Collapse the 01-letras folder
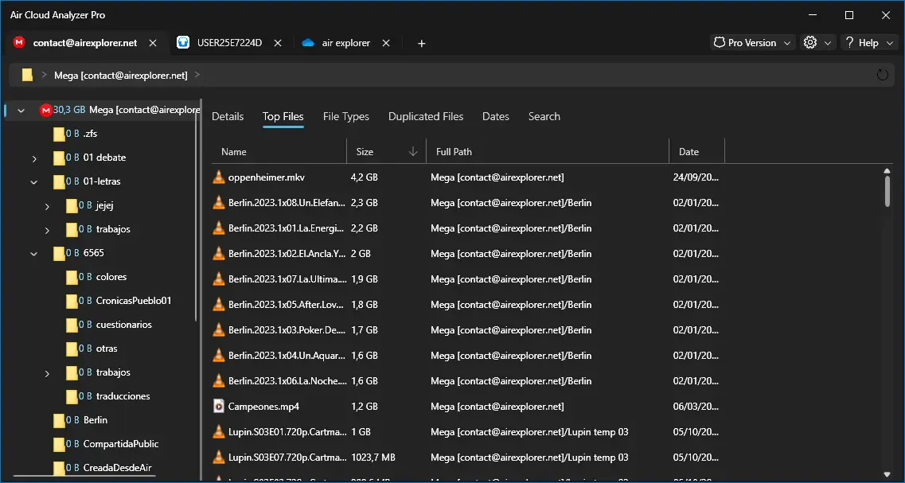 [x=34, y=181]
